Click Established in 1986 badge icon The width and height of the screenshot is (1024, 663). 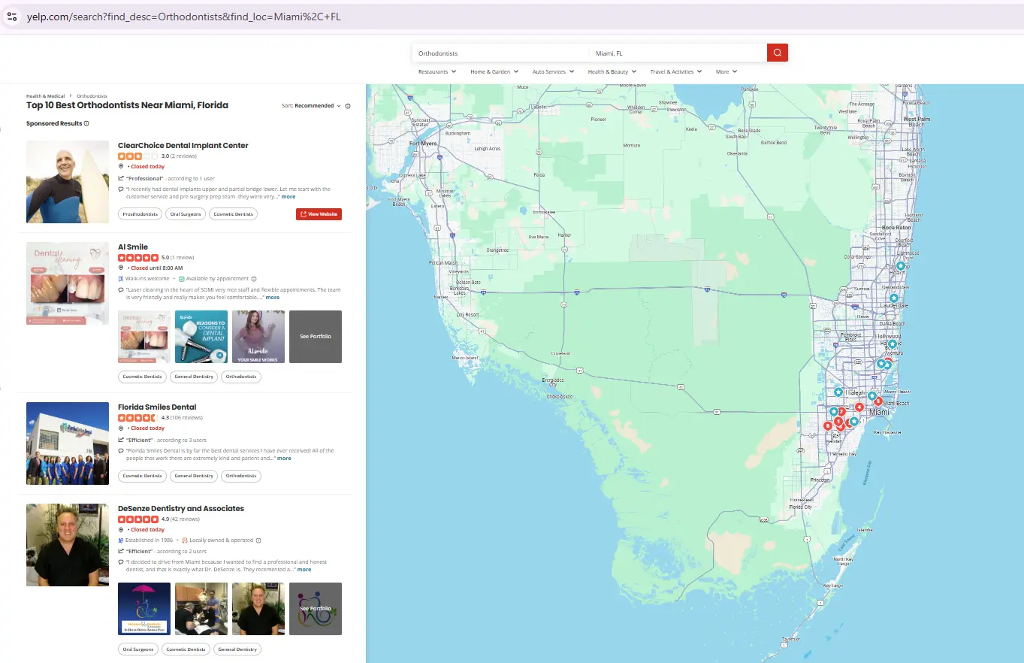121,540
